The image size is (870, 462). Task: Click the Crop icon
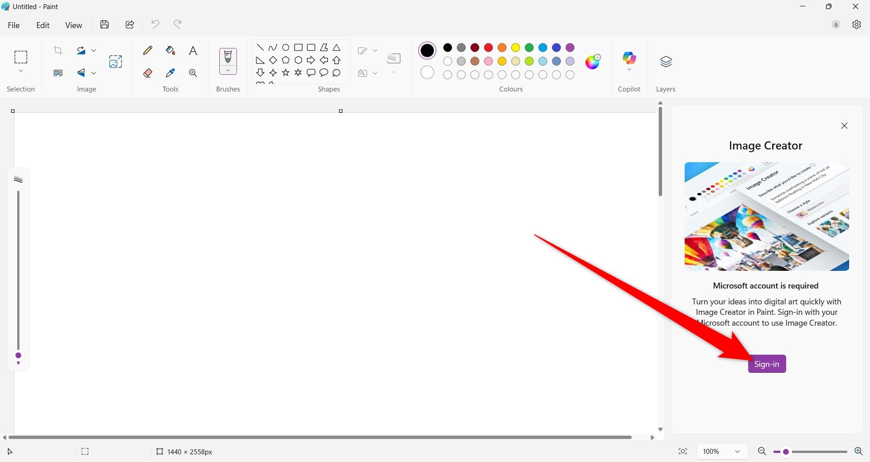58,50
